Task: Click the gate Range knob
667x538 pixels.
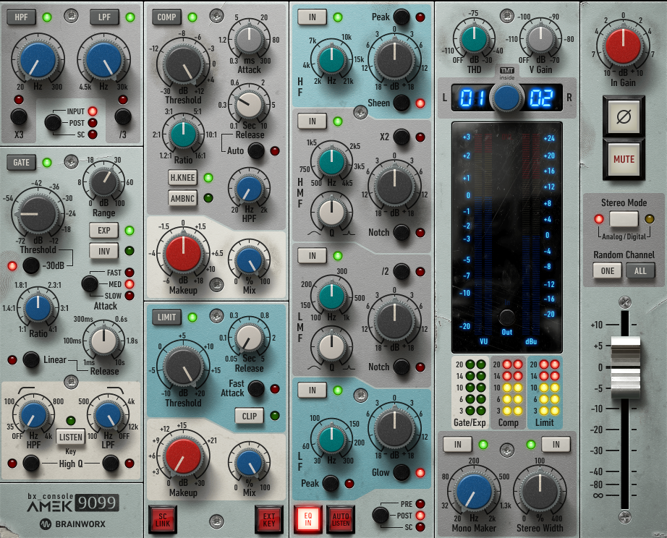Action: click(103, 182)
